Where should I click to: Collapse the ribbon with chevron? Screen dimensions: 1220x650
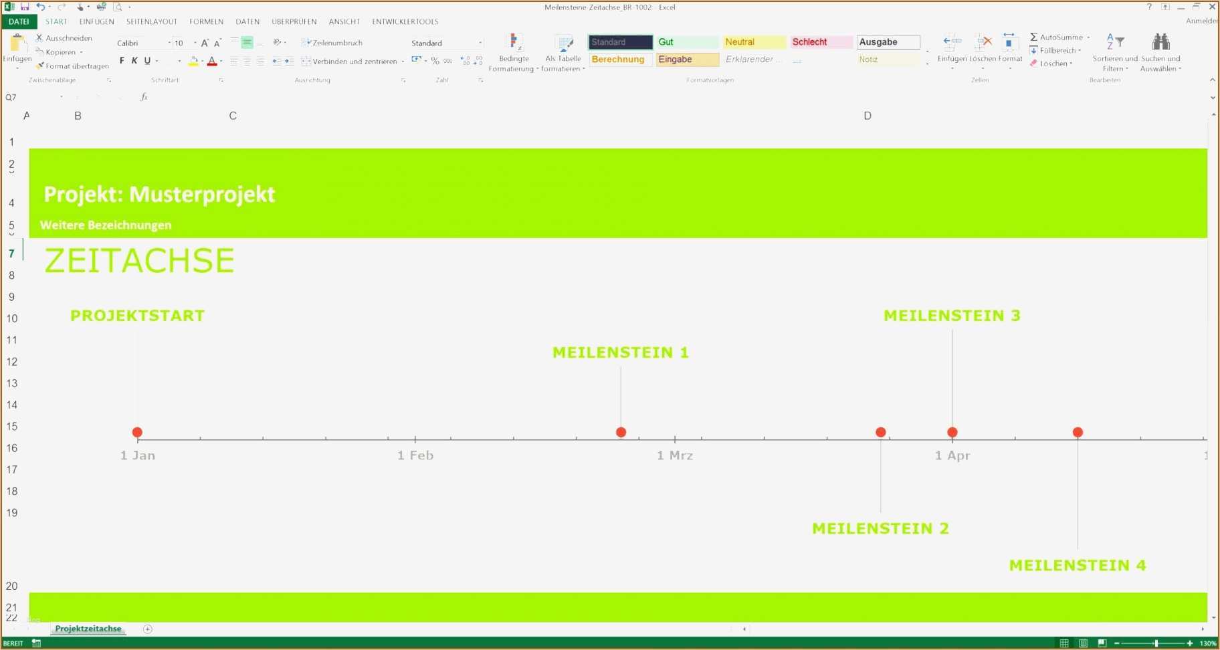1212,80
